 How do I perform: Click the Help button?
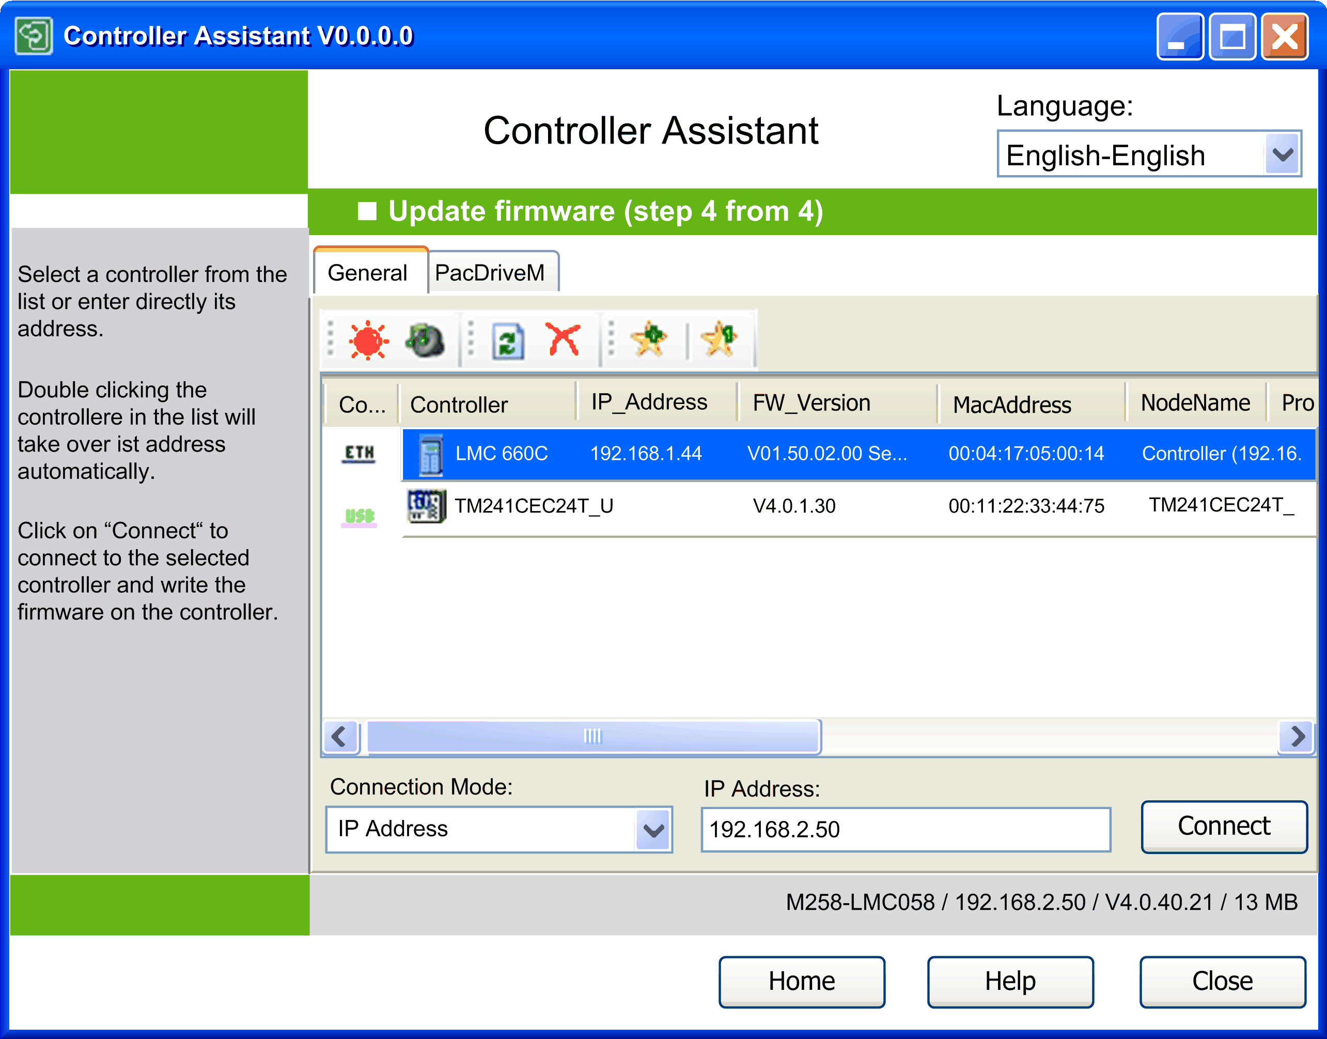coord(1010,982)
